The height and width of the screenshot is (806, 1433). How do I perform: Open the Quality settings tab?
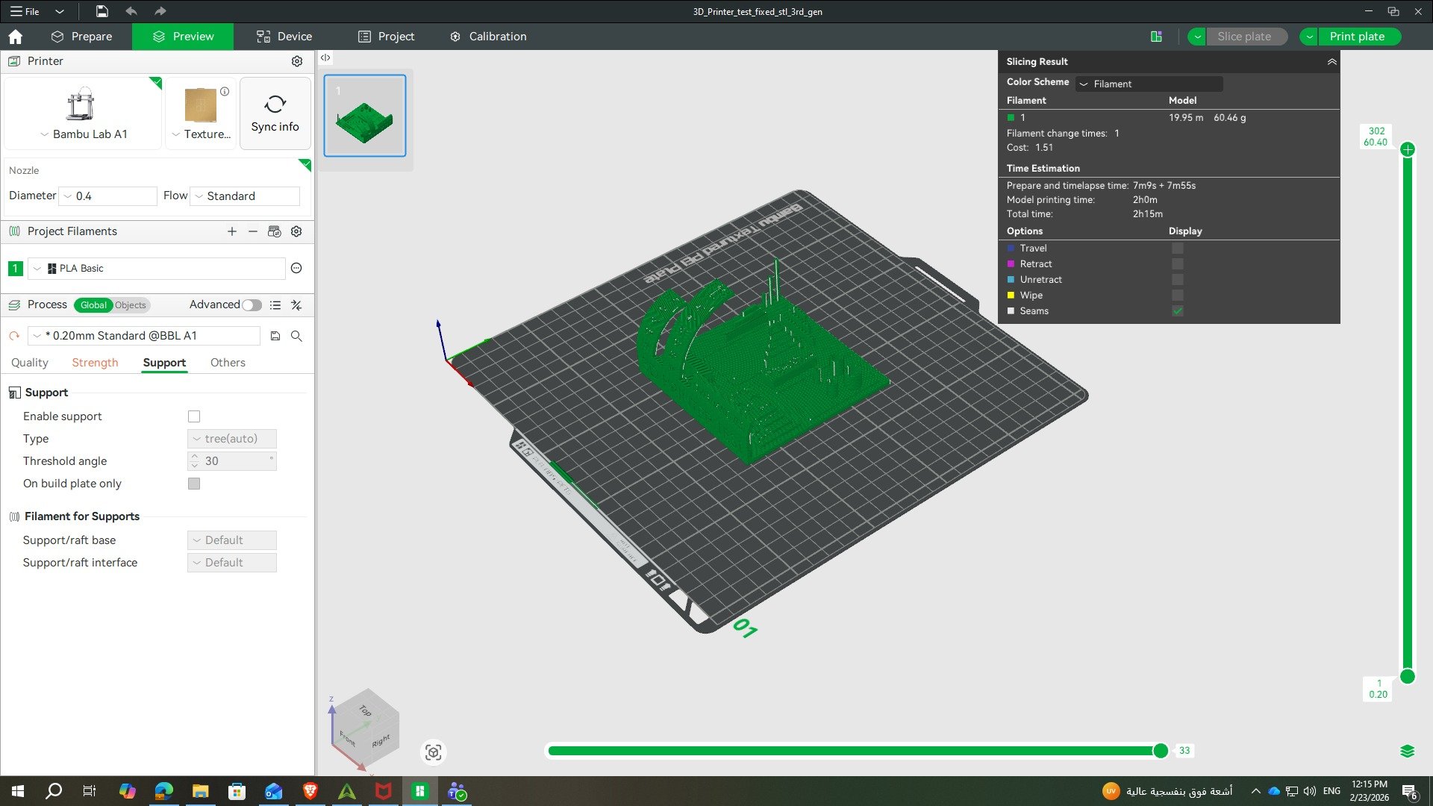(x=30, y=363)
